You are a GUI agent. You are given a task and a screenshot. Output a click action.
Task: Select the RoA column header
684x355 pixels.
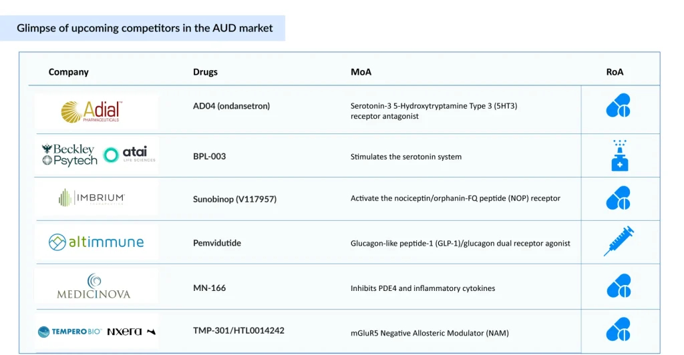(615, 72)
